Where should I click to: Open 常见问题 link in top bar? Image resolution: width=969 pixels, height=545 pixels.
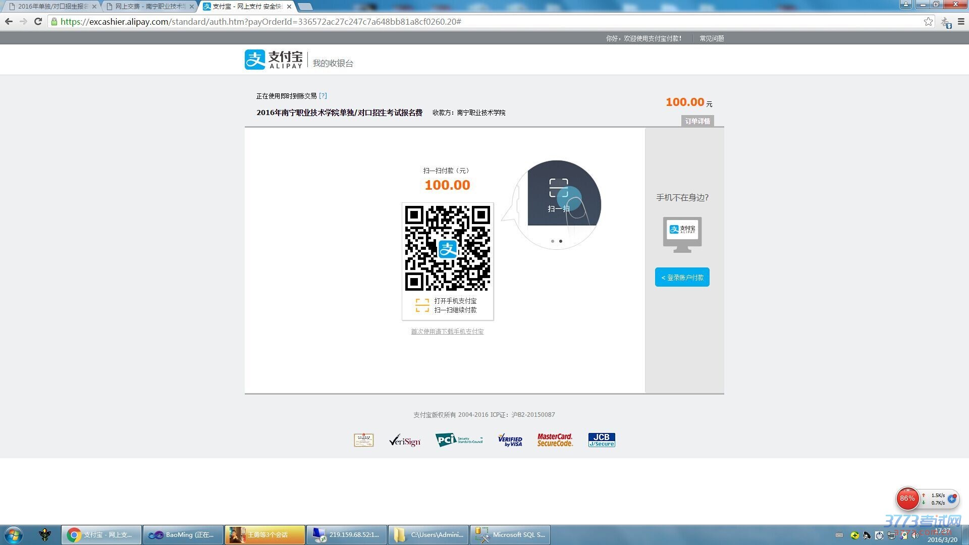click(x=711, y=38)
